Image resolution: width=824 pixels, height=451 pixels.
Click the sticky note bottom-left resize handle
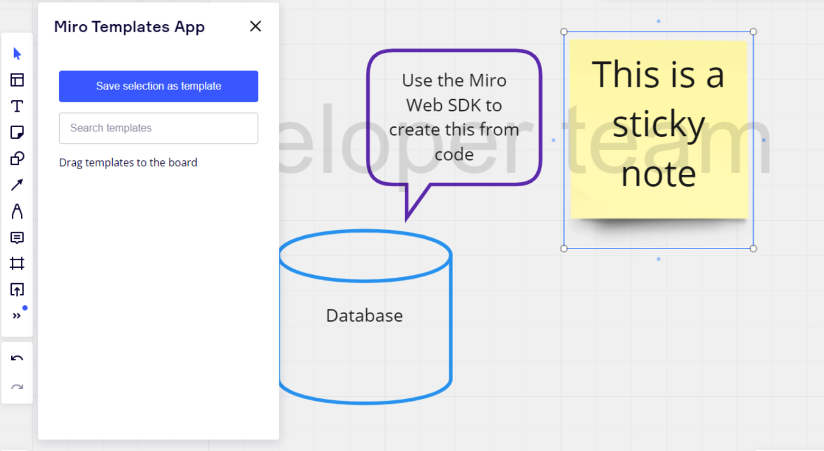tap(564, 249)
